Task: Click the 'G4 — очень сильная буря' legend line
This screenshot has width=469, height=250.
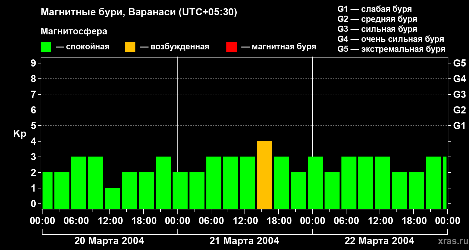Action: pos(391,39)
